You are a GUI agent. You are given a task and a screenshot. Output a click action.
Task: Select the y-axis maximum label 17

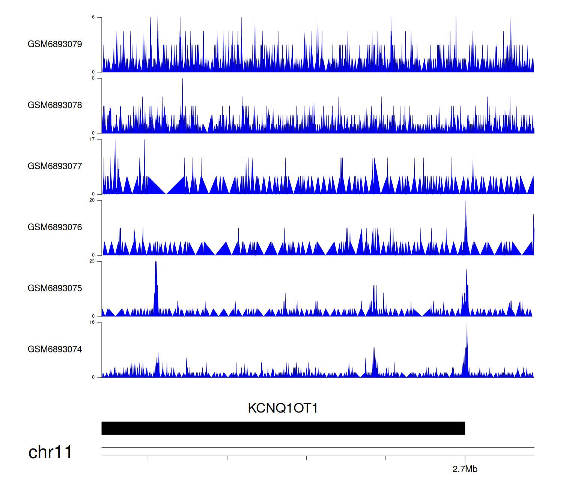(92, 139)
